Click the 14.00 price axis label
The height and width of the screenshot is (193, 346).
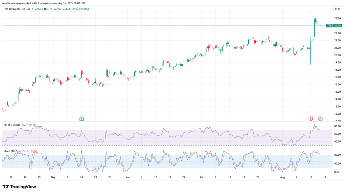[x=338, y=99]
